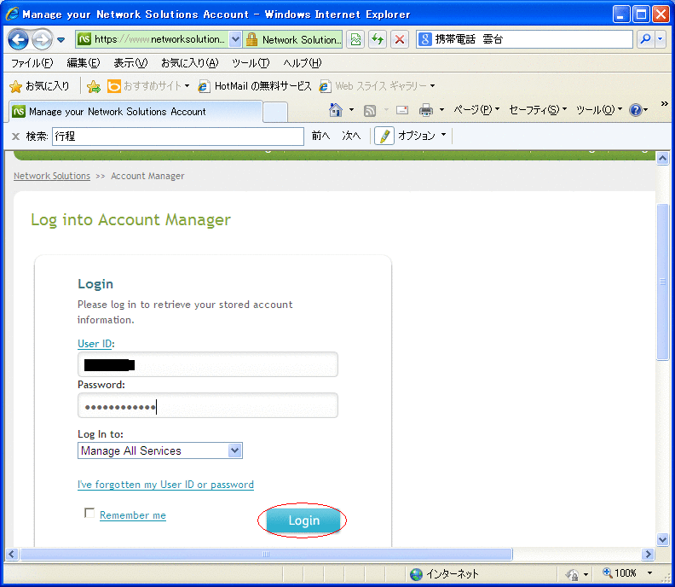Refresh the page with the green arrows
Viewport: 675px width, 587px height.
pyautogui.click(x=378, y=39)
